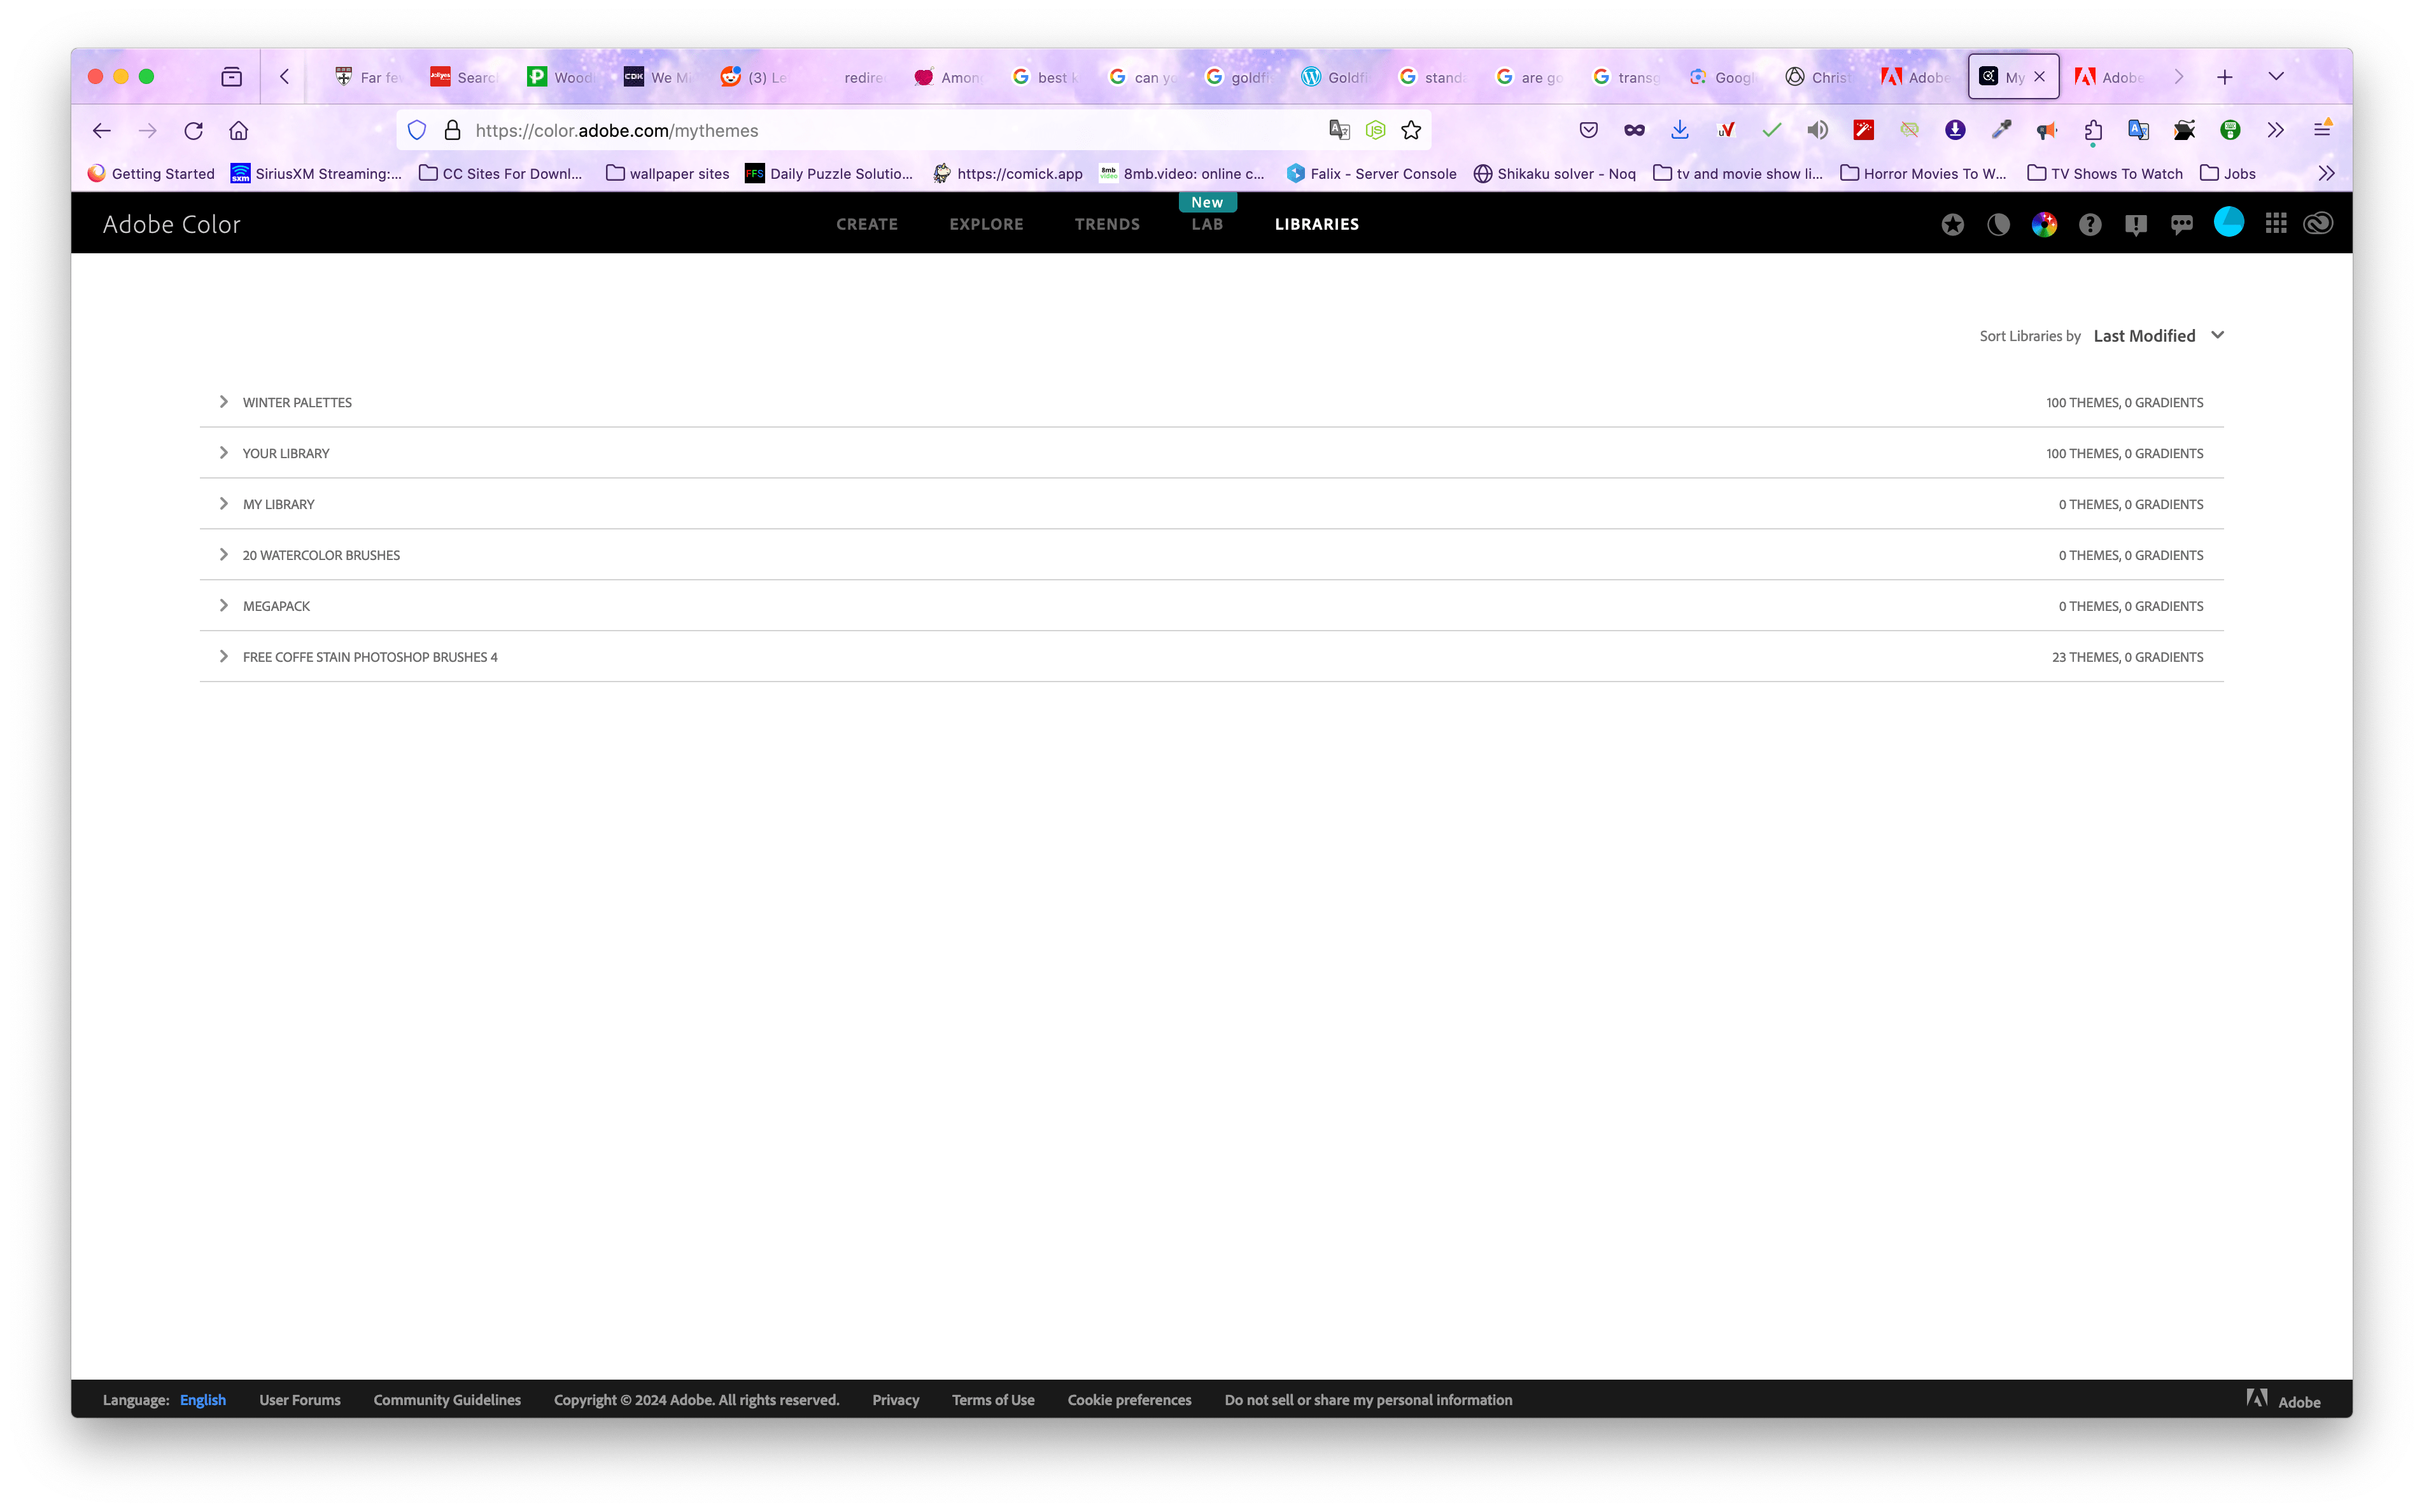This screenshot has height=1512, width=2424.
Task: Open the color wheel icon in the header
Action: pyautogui.click(x=2044, y=224)
